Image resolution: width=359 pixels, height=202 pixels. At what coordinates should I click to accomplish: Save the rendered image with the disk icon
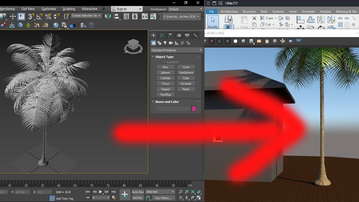[x=251, y=41]
